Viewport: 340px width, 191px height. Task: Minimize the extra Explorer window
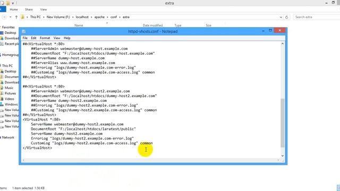pos(327,3)
